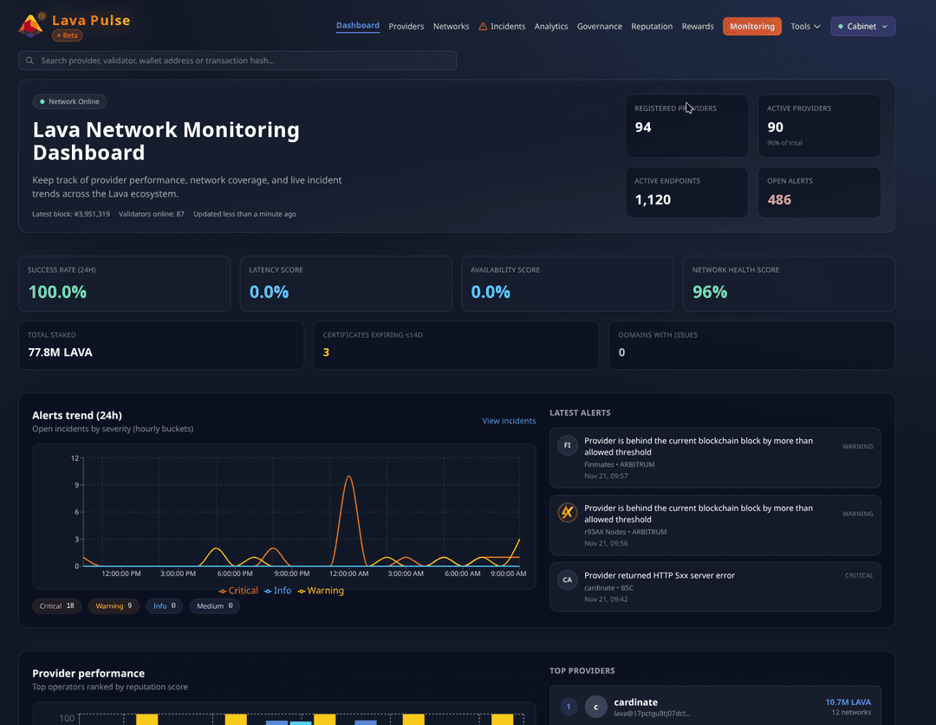936x725 pixels.
Task: Click the r93AX Nodes alert avatar
Action: pos(567,512)
